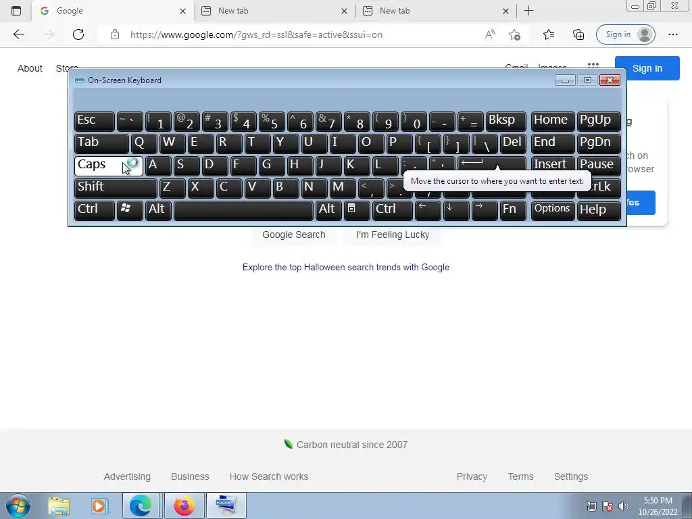Open the Favorites list icon
This screenshot has height=519, width=692.
(549, 34)
